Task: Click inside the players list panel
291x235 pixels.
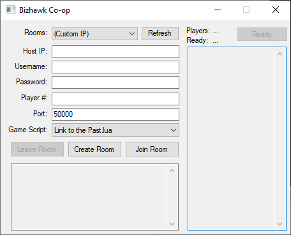Action: tap(232, 139)
